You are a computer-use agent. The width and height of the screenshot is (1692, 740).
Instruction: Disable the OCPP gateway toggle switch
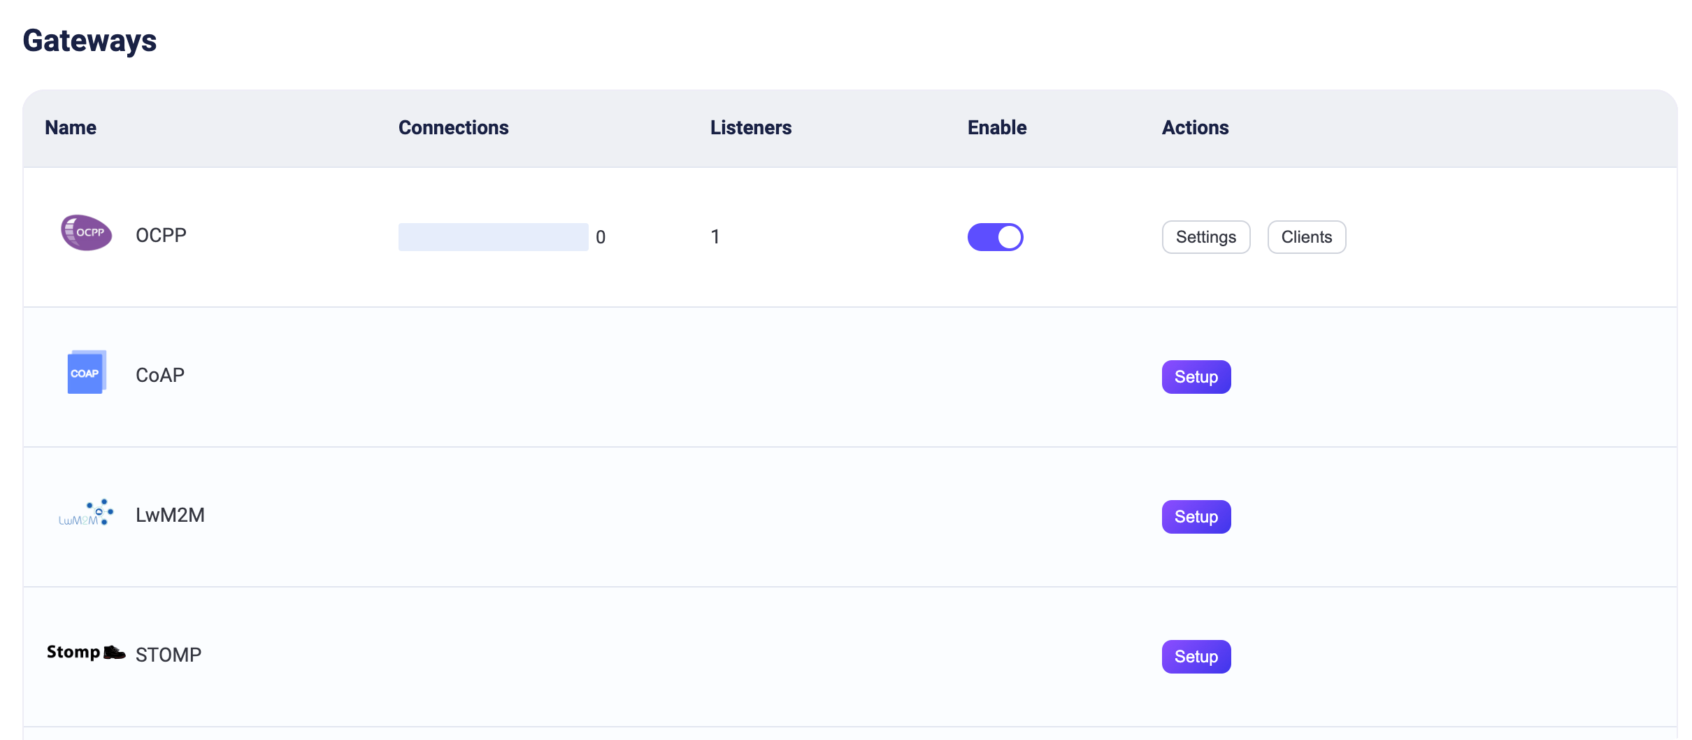(x=995, y=237)
